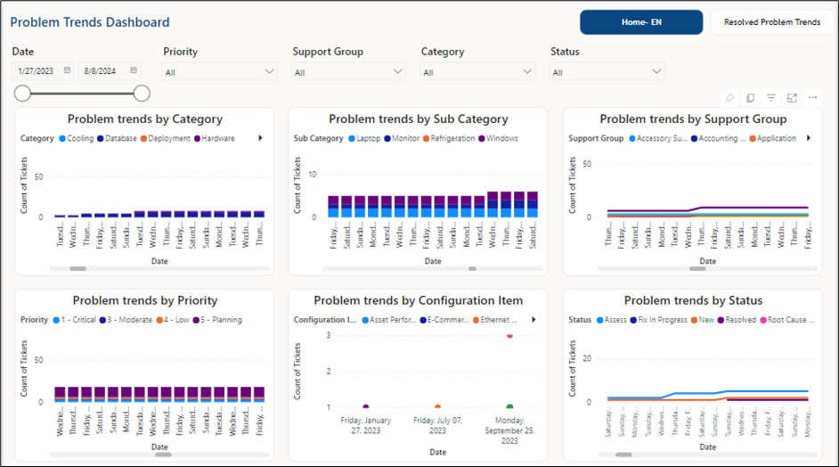The image size is (839, 467).
Task: Pin the Support Group visual
Action: pyautogui.click(x=729, y=98)
